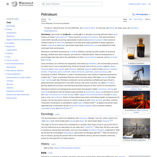Screen dimensions: 157x157
Task: Expand the Uses section in contents
Action: pyautogui.click(x=5, y=57)
